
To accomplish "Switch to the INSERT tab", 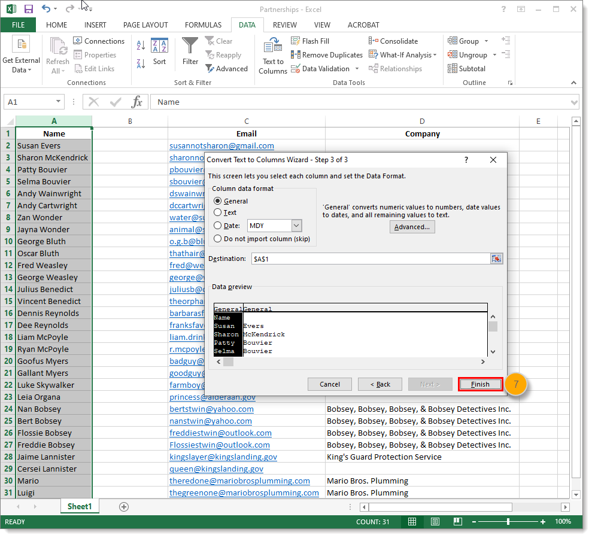I will point(95,25).
